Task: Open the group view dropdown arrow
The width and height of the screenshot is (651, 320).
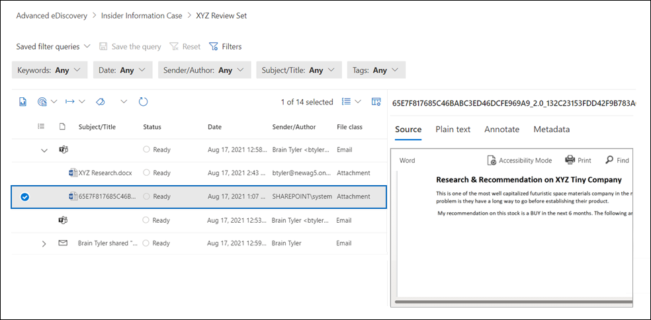Action: [359, 102]
